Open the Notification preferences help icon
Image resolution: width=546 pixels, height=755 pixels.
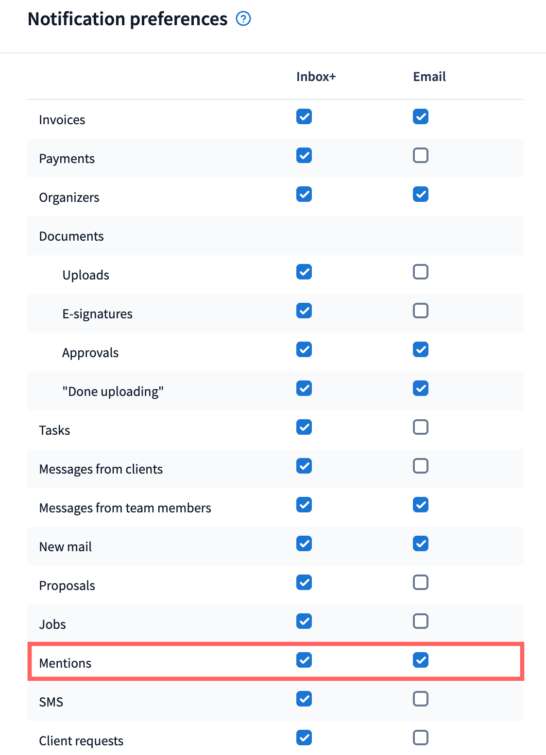click(243, 19)
